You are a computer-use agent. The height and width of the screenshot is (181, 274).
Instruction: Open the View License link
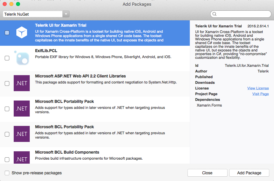(x=258, y=88)
